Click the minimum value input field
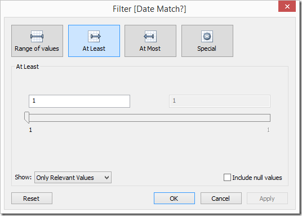Viewport: 302px width, 216px height. coord(79,101)
